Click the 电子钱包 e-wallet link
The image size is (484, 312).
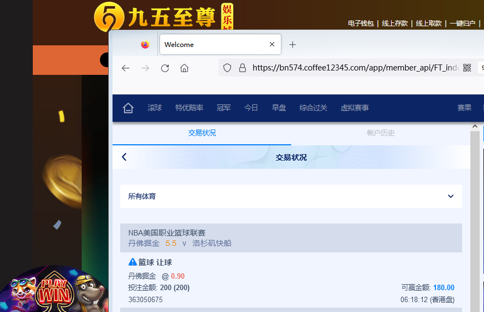(361, 23)
